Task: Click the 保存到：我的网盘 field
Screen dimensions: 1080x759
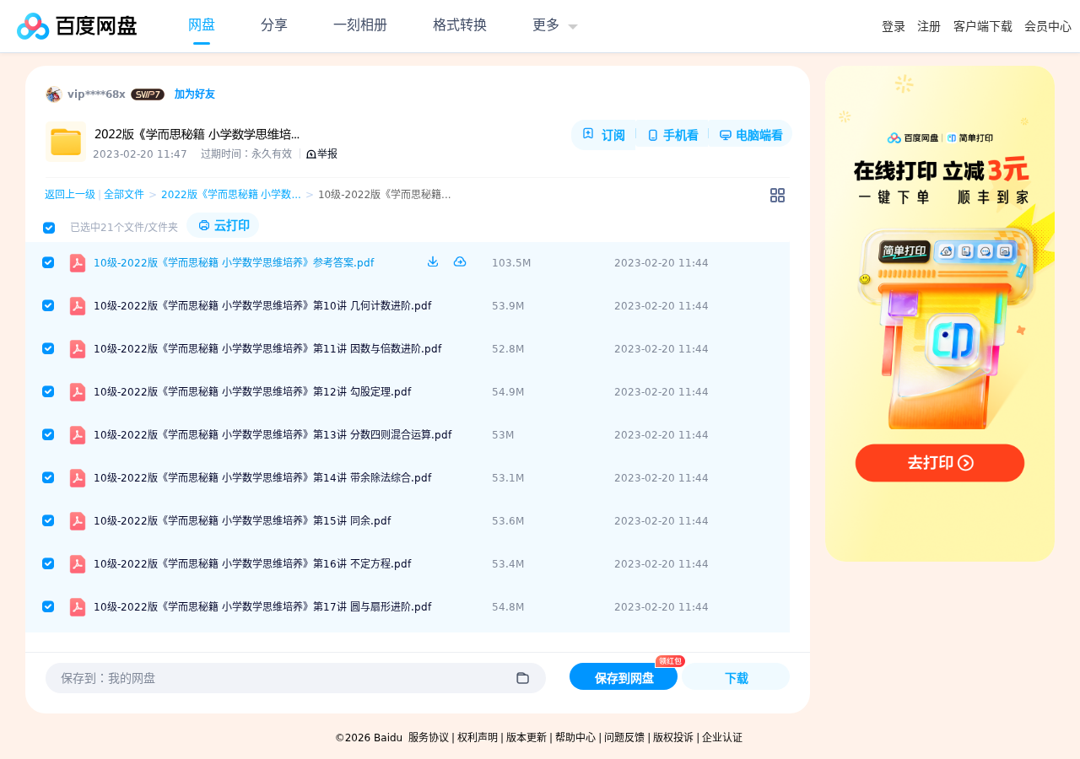Action: pos(295,678)
